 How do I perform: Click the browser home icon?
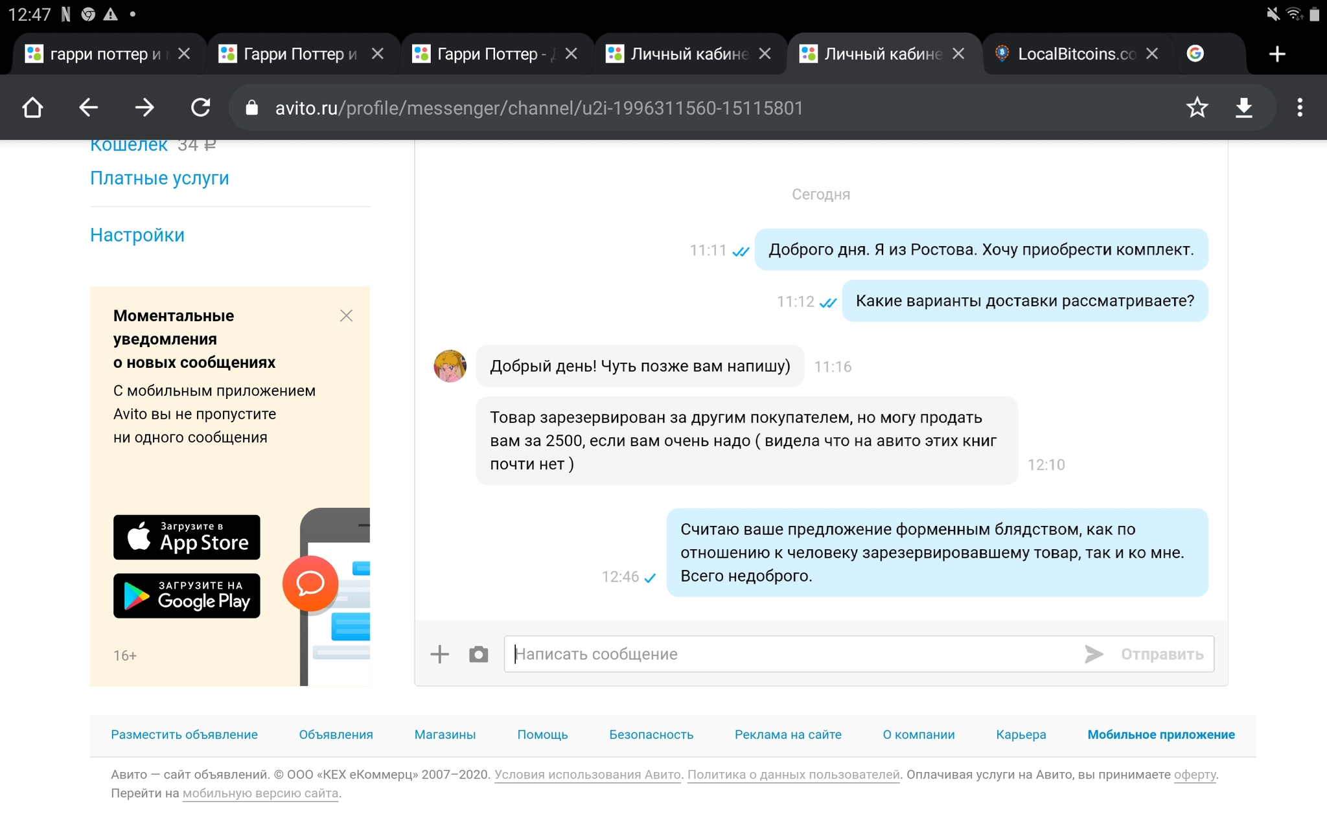coord(32,108)
